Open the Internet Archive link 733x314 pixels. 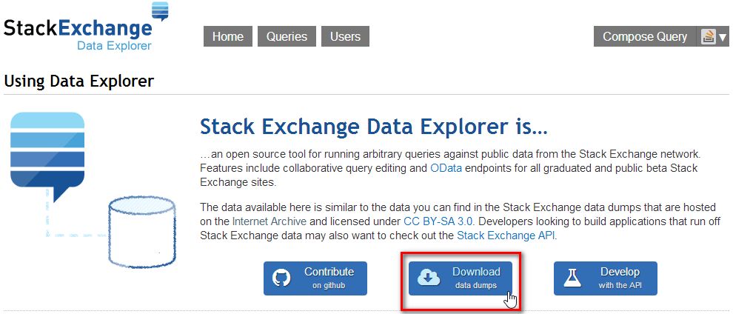click(x=270, y=221)
